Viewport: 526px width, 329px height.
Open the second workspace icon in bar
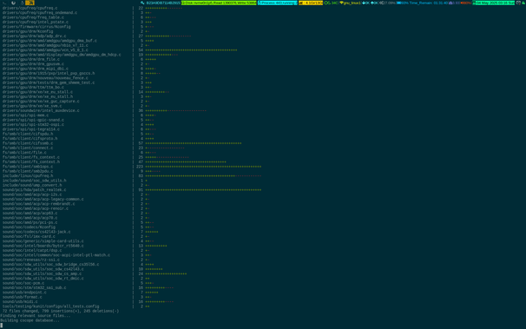click(13, 3)
